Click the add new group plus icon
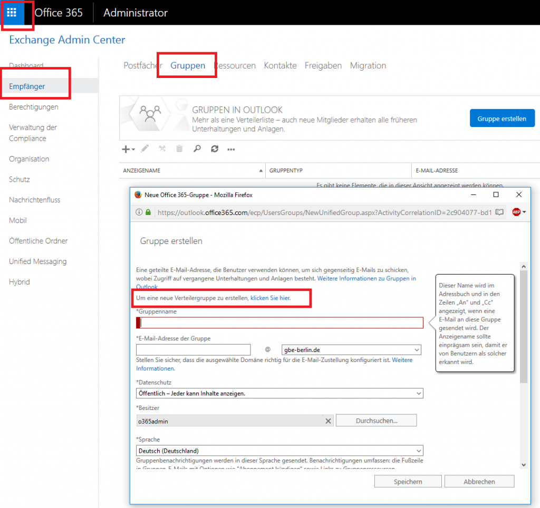The width and height of the screenshot is (540, 508). tap(126, 149)
